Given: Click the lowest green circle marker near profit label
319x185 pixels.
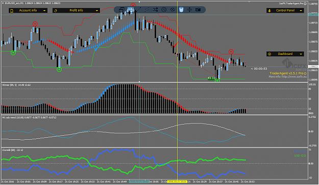Looking at the screenshot, I should (217, 80).
